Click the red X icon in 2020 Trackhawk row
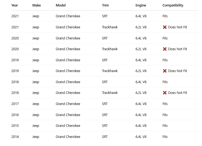This screenshot has width=202, height=146. click(165, 49)
